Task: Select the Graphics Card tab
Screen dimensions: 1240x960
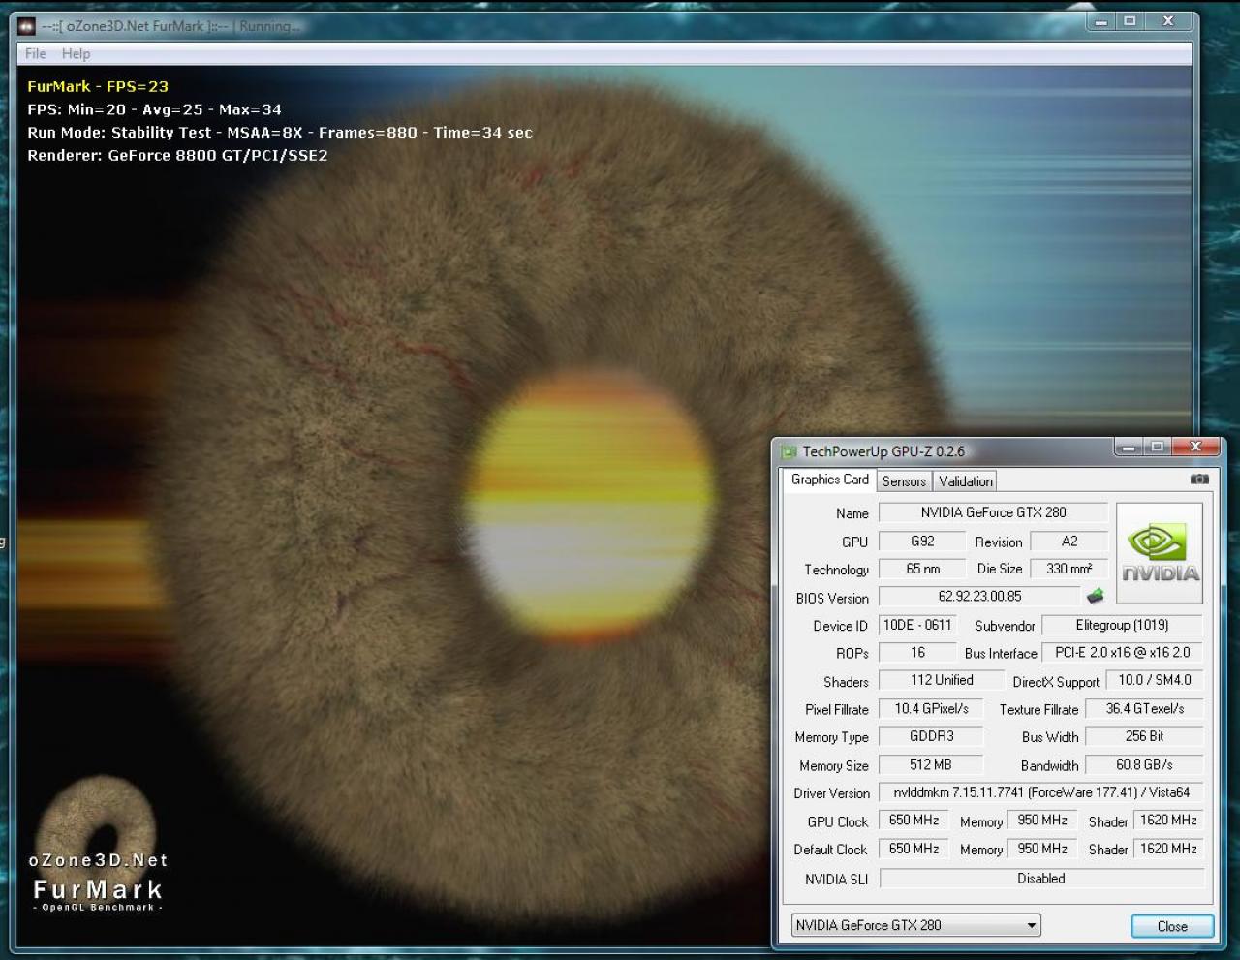Action: (830, 480)
